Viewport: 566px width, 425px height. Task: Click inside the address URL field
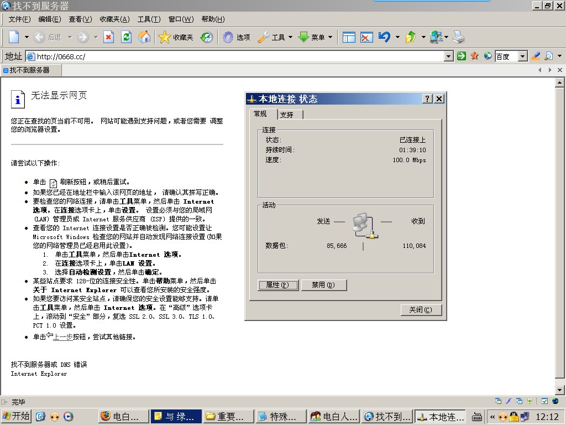point(238,56)
